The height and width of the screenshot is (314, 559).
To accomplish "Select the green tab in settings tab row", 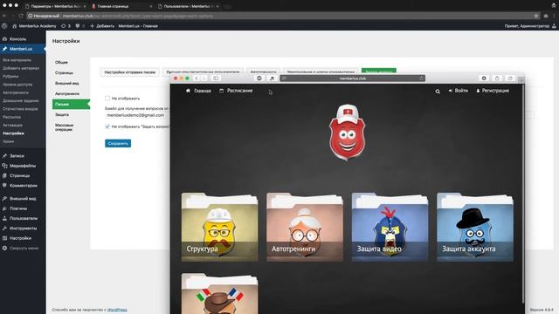I will click(x=378, y=72).
